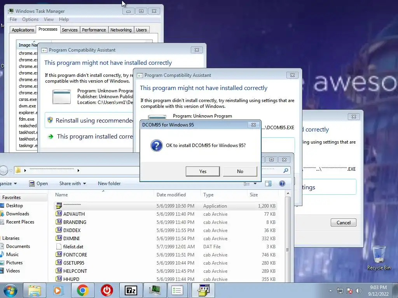This screenshot has height=298, width=398.
Task: Select dwm.exe process in Task Manager
Action: pos(28,106)
